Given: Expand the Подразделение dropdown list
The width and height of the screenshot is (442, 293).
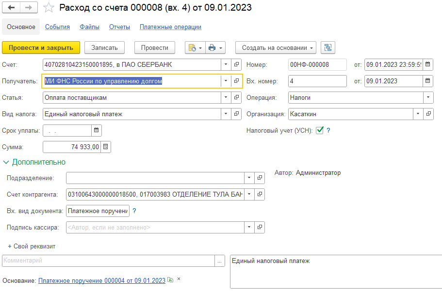Looking at the screenshot, I should [x=249, y=178].
